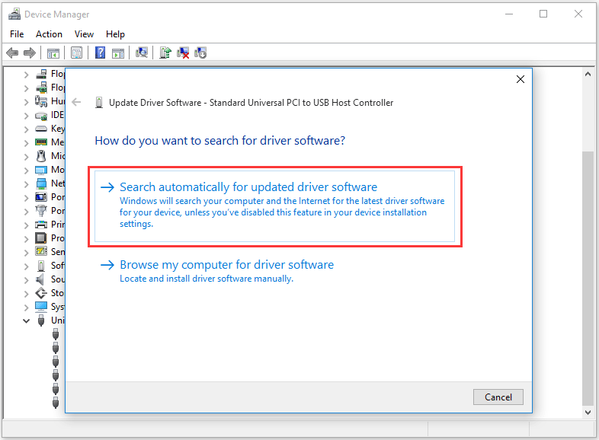Go back with the toolbar Back arrow

(x=12, y=53)
